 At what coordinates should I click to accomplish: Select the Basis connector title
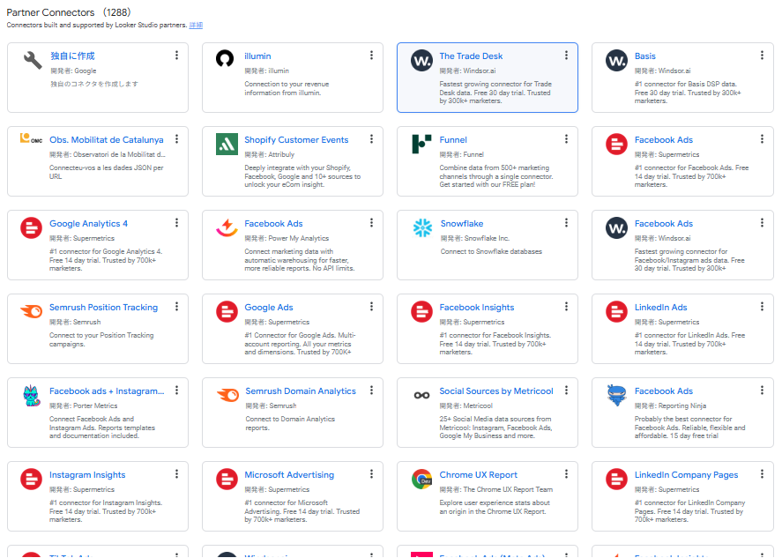[644, 56]
